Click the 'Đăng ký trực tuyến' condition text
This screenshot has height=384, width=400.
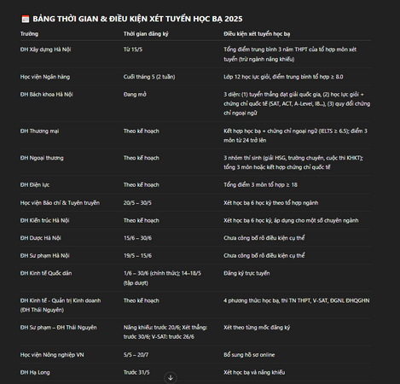(x=246, y=273)
